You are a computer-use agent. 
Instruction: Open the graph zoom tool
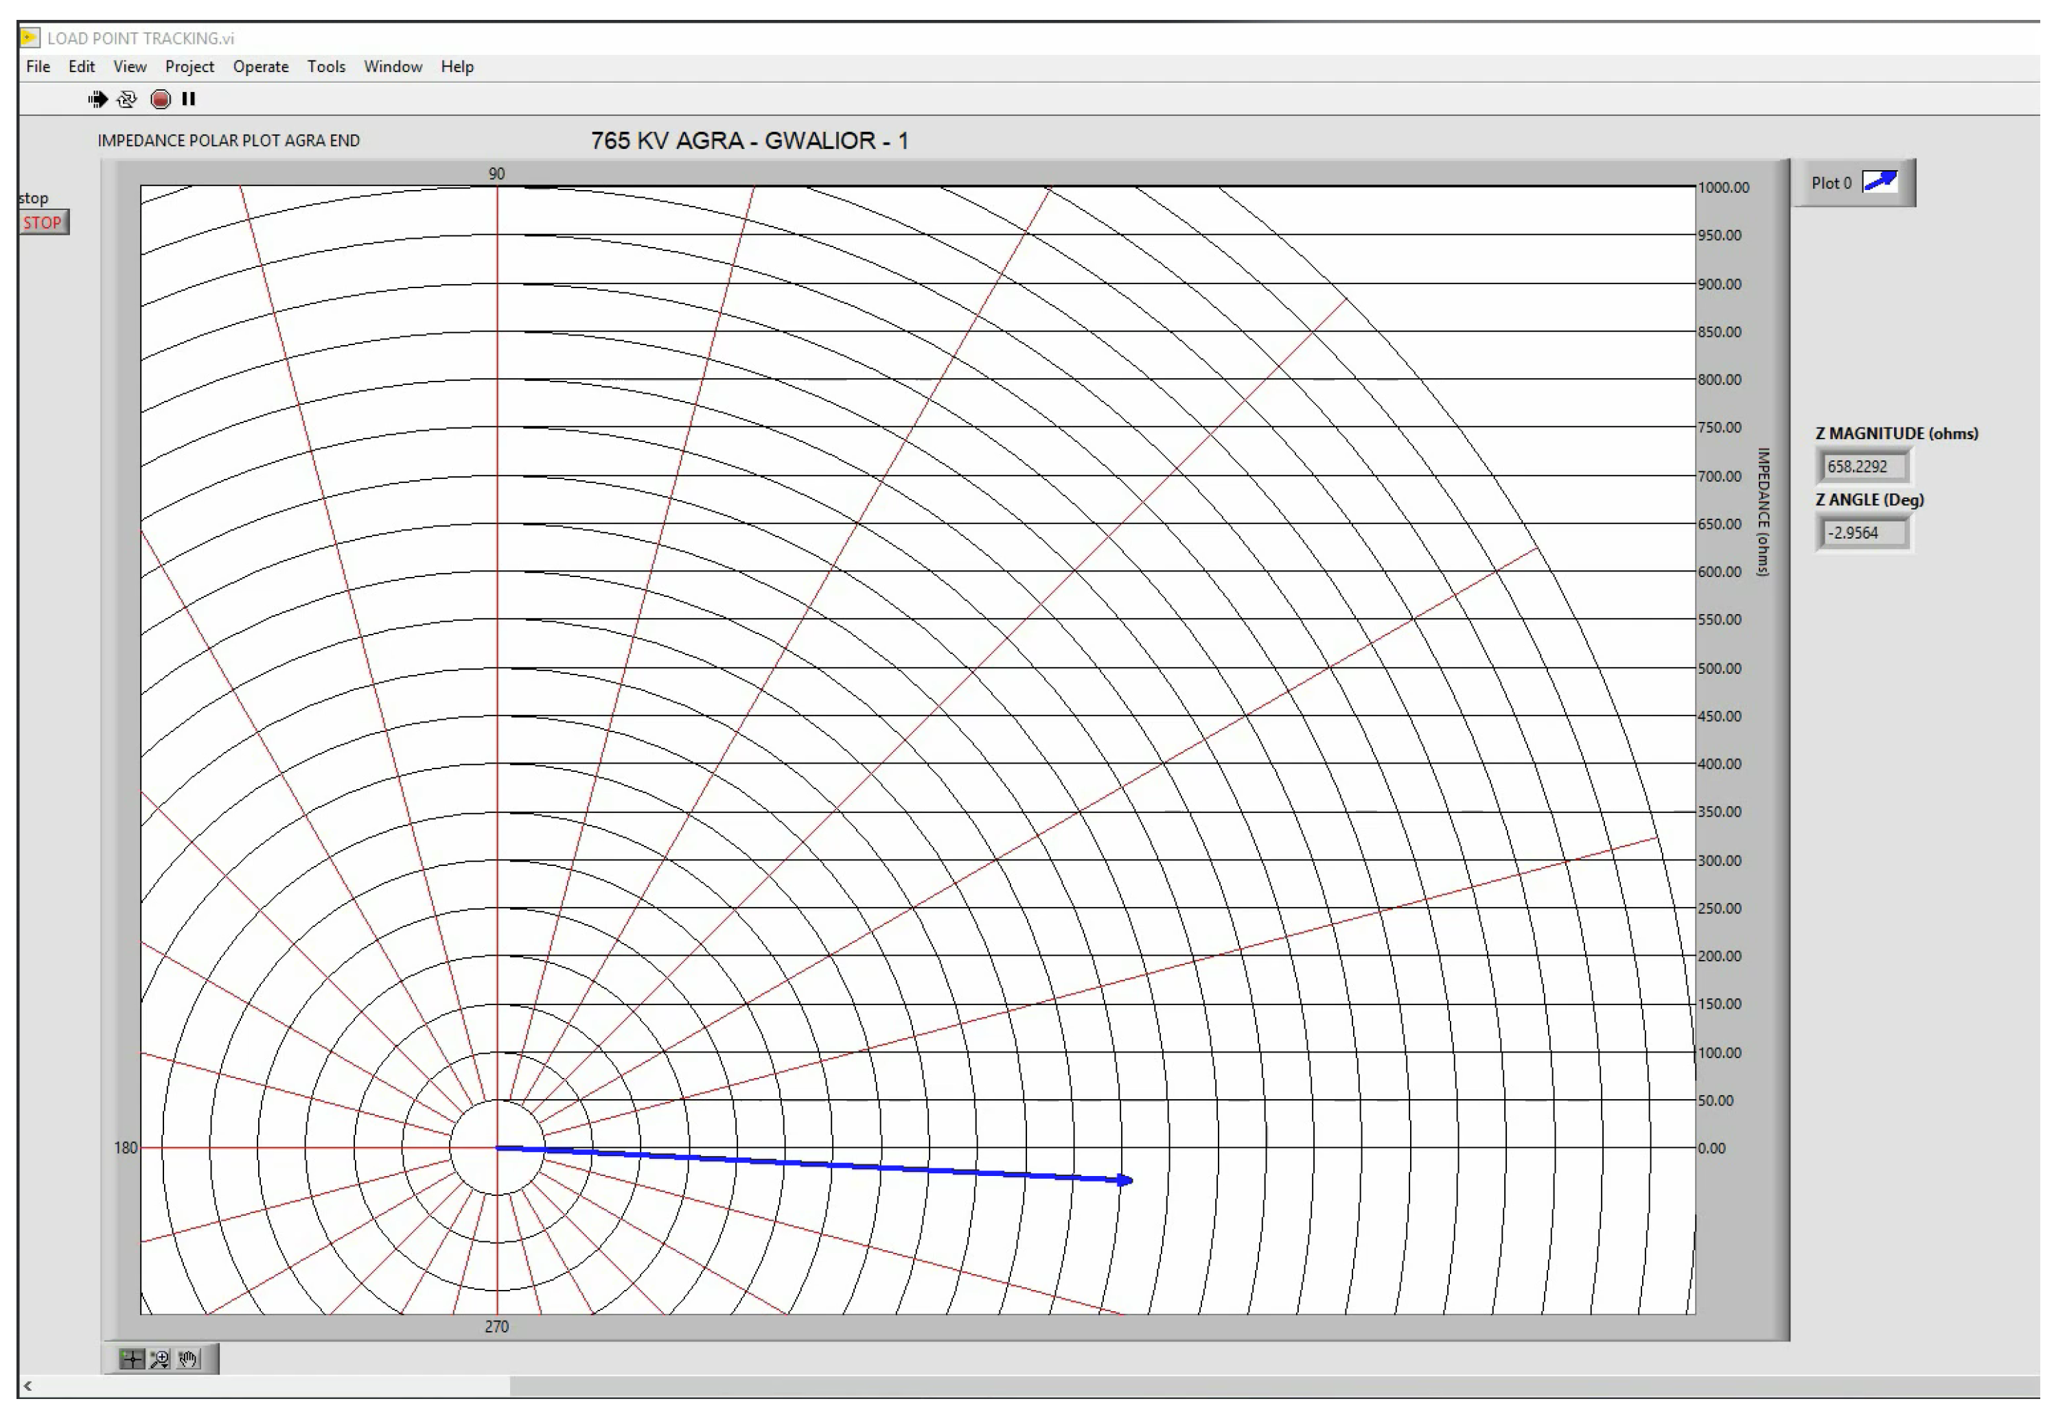pyautogui.click(x=160, y=1359)
